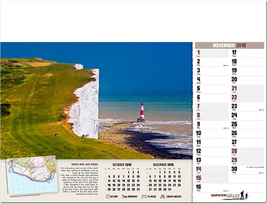The height and width of the screenshot is (204, 268).
Task: Click the miles distance icon
Action: pyautogui.click(x=144, y=197)
